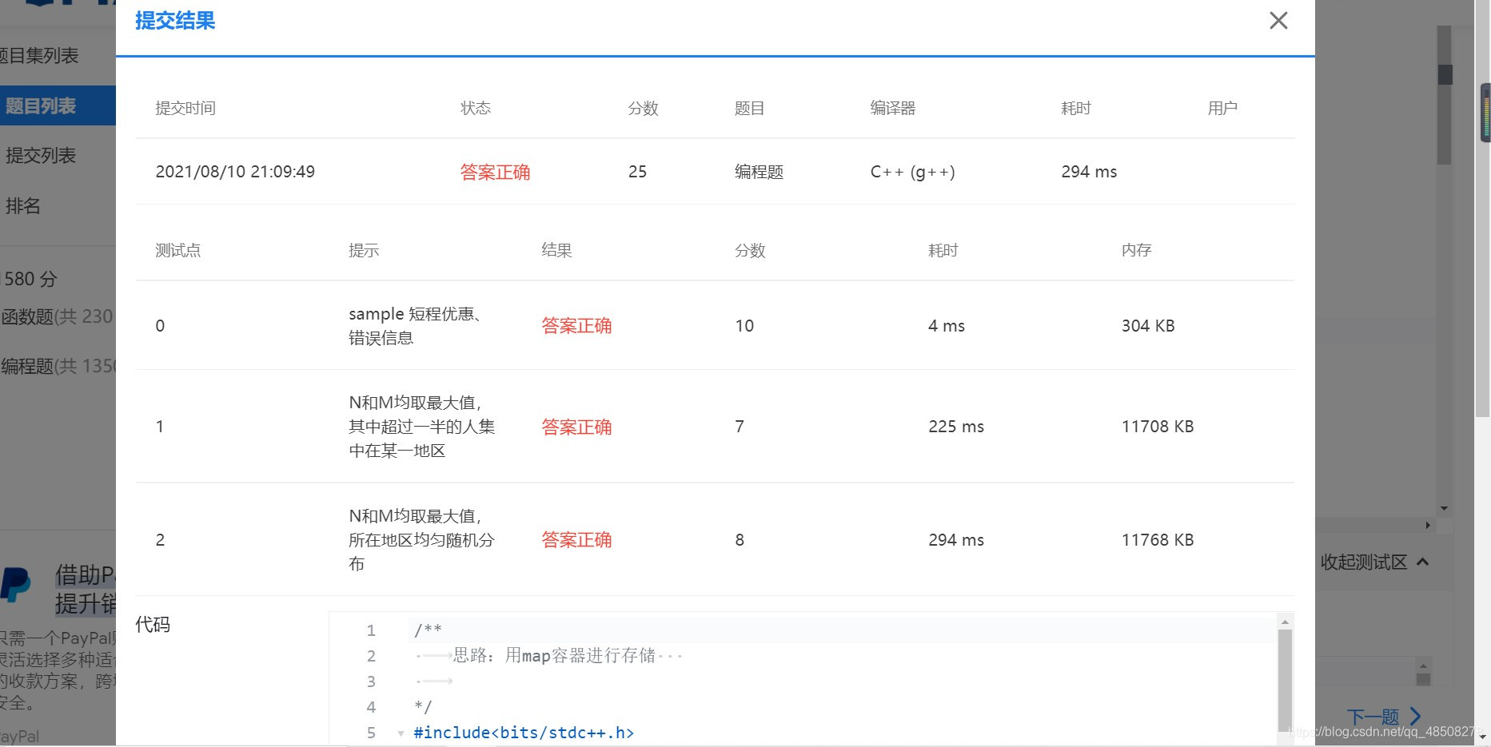Open 题目列表 in the sidebar
The height and width of the screenshot is (747, 1491).
coord(58,105)
